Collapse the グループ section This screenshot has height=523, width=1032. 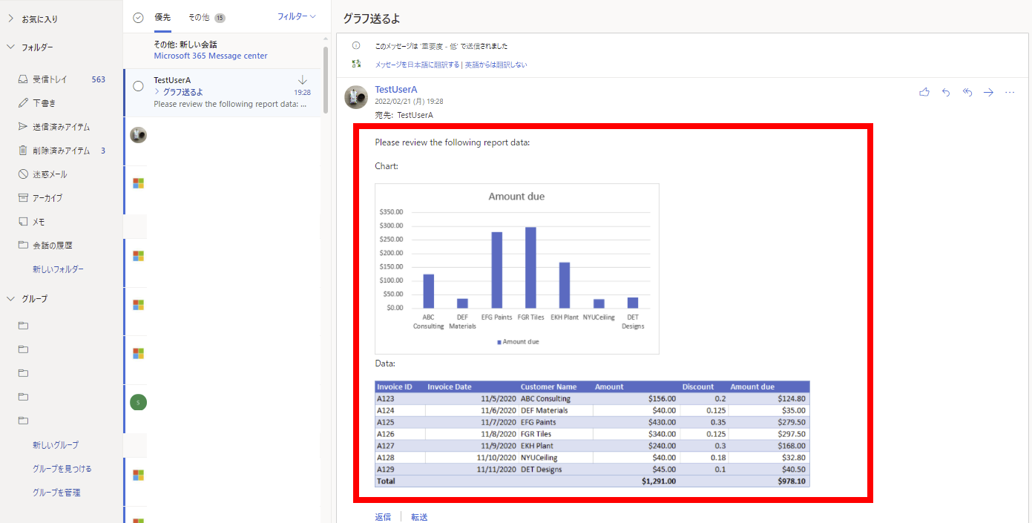point(11,298)
